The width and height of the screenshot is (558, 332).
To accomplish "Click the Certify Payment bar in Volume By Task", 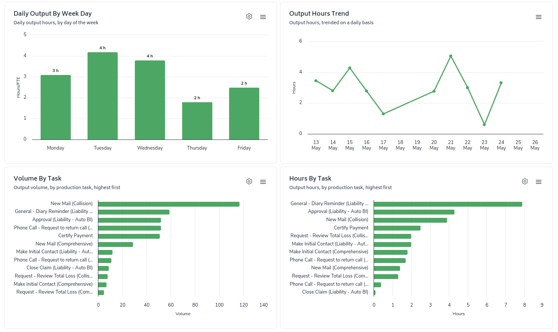I will 129,236.
